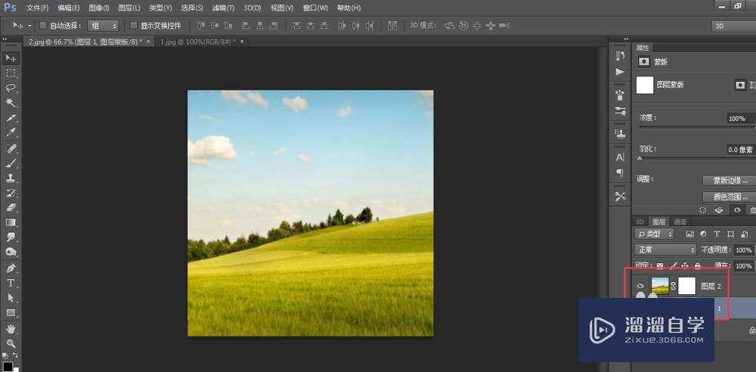
Task: Select the Healing Brush tool
Action: click(x=11, y=148)
